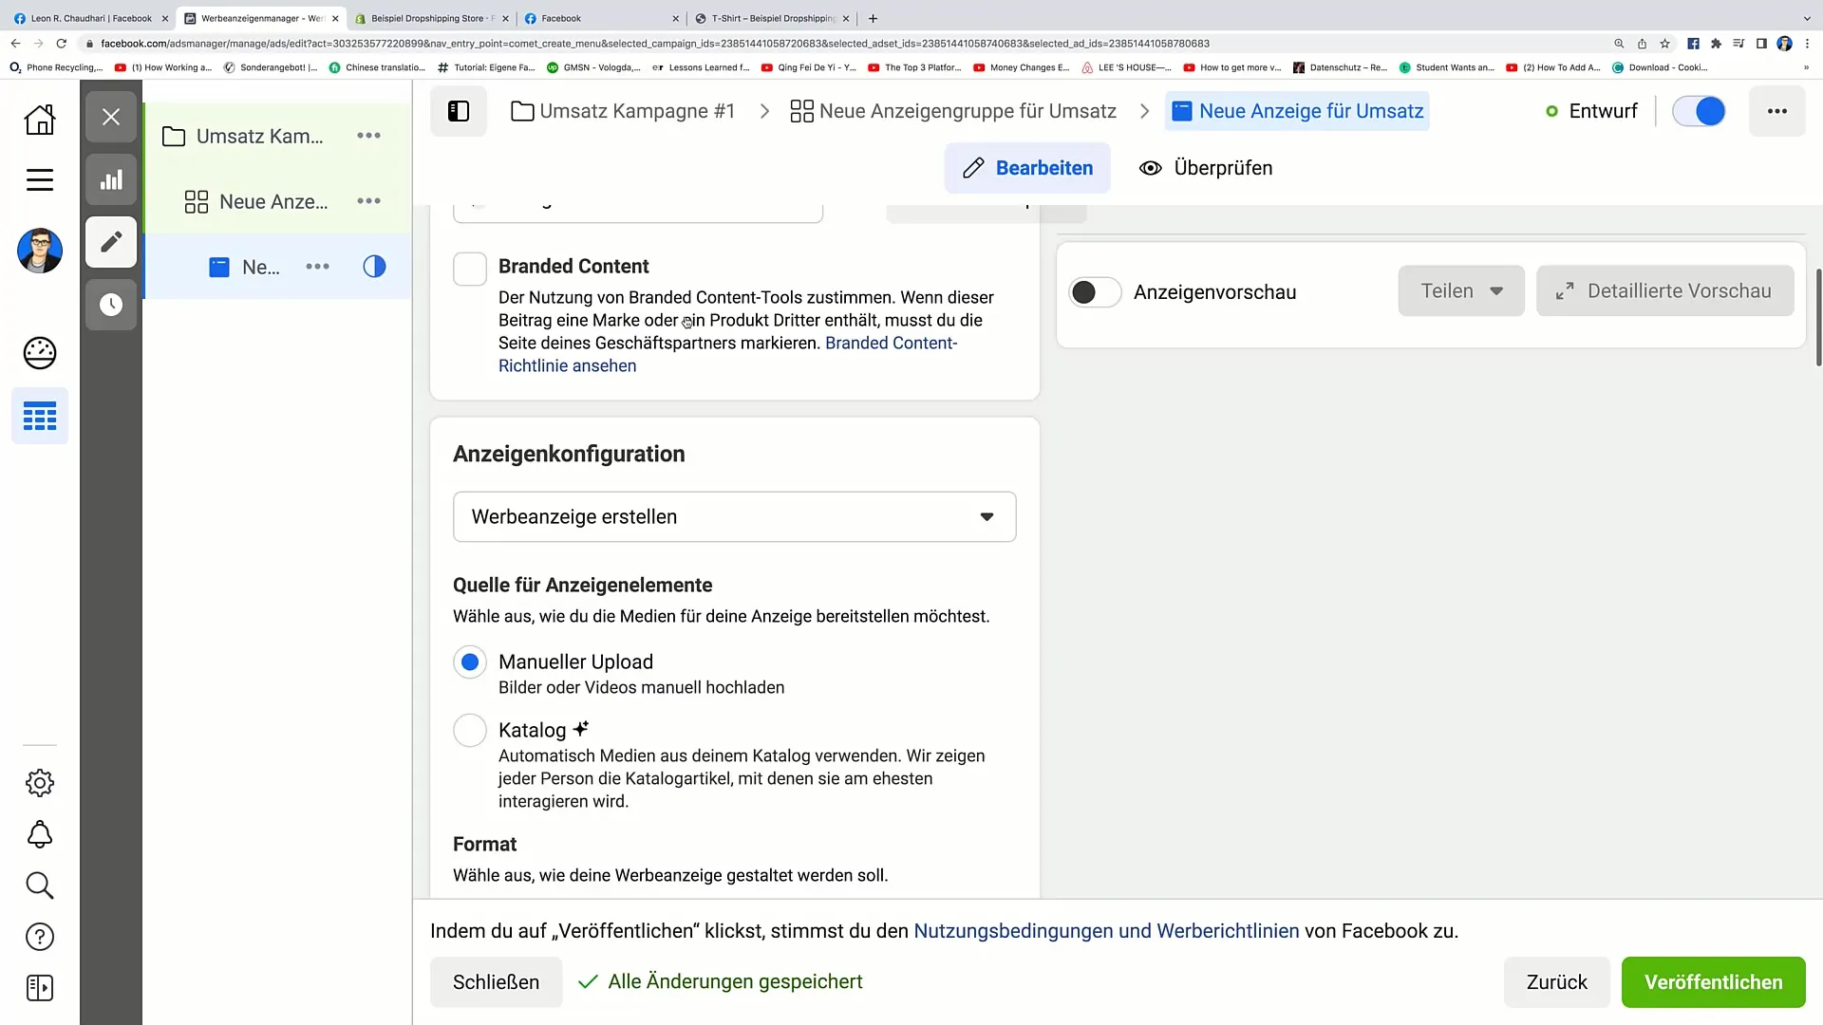Close the Werbeanzeigenmanager browser tab

click(x=335, y=18)
